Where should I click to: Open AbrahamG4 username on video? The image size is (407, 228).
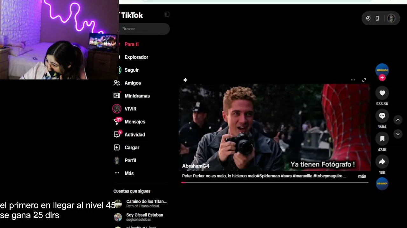196,166
